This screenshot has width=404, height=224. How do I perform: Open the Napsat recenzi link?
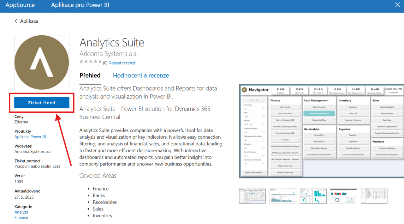click(x=122, y=63)
